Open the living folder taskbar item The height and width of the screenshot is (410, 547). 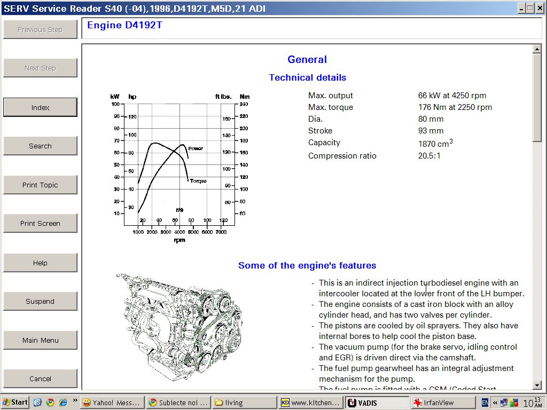[244, 403]
